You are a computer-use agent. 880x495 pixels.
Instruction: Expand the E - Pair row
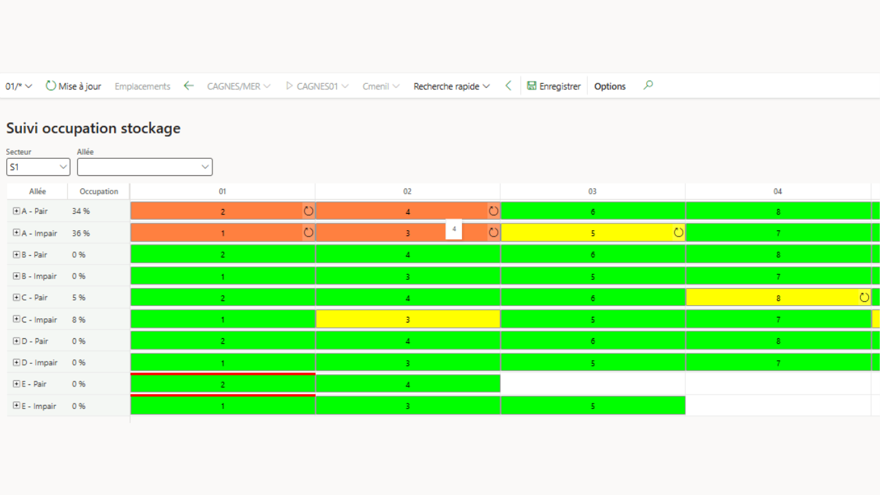pyautogui.click(x=16, y=384)
